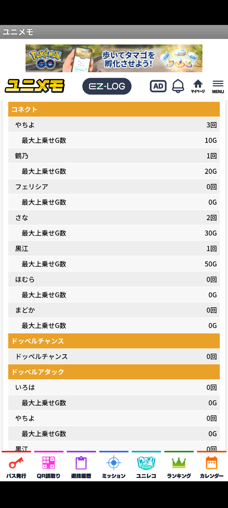The image size is (228, 508).
Task: Tap the ドッペルアタック section header
Action: tap(114, 372)
